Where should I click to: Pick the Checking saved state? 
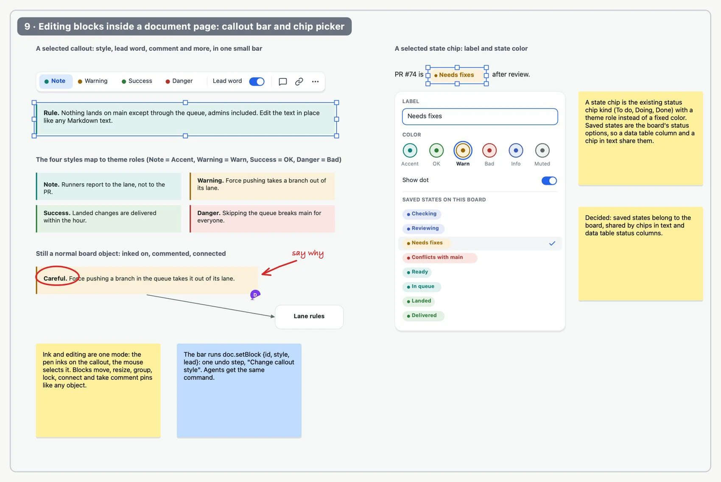click(422, 214)
